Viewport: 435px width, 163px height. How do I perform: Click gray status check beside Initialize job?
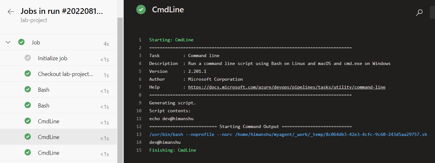coord(28,58)
